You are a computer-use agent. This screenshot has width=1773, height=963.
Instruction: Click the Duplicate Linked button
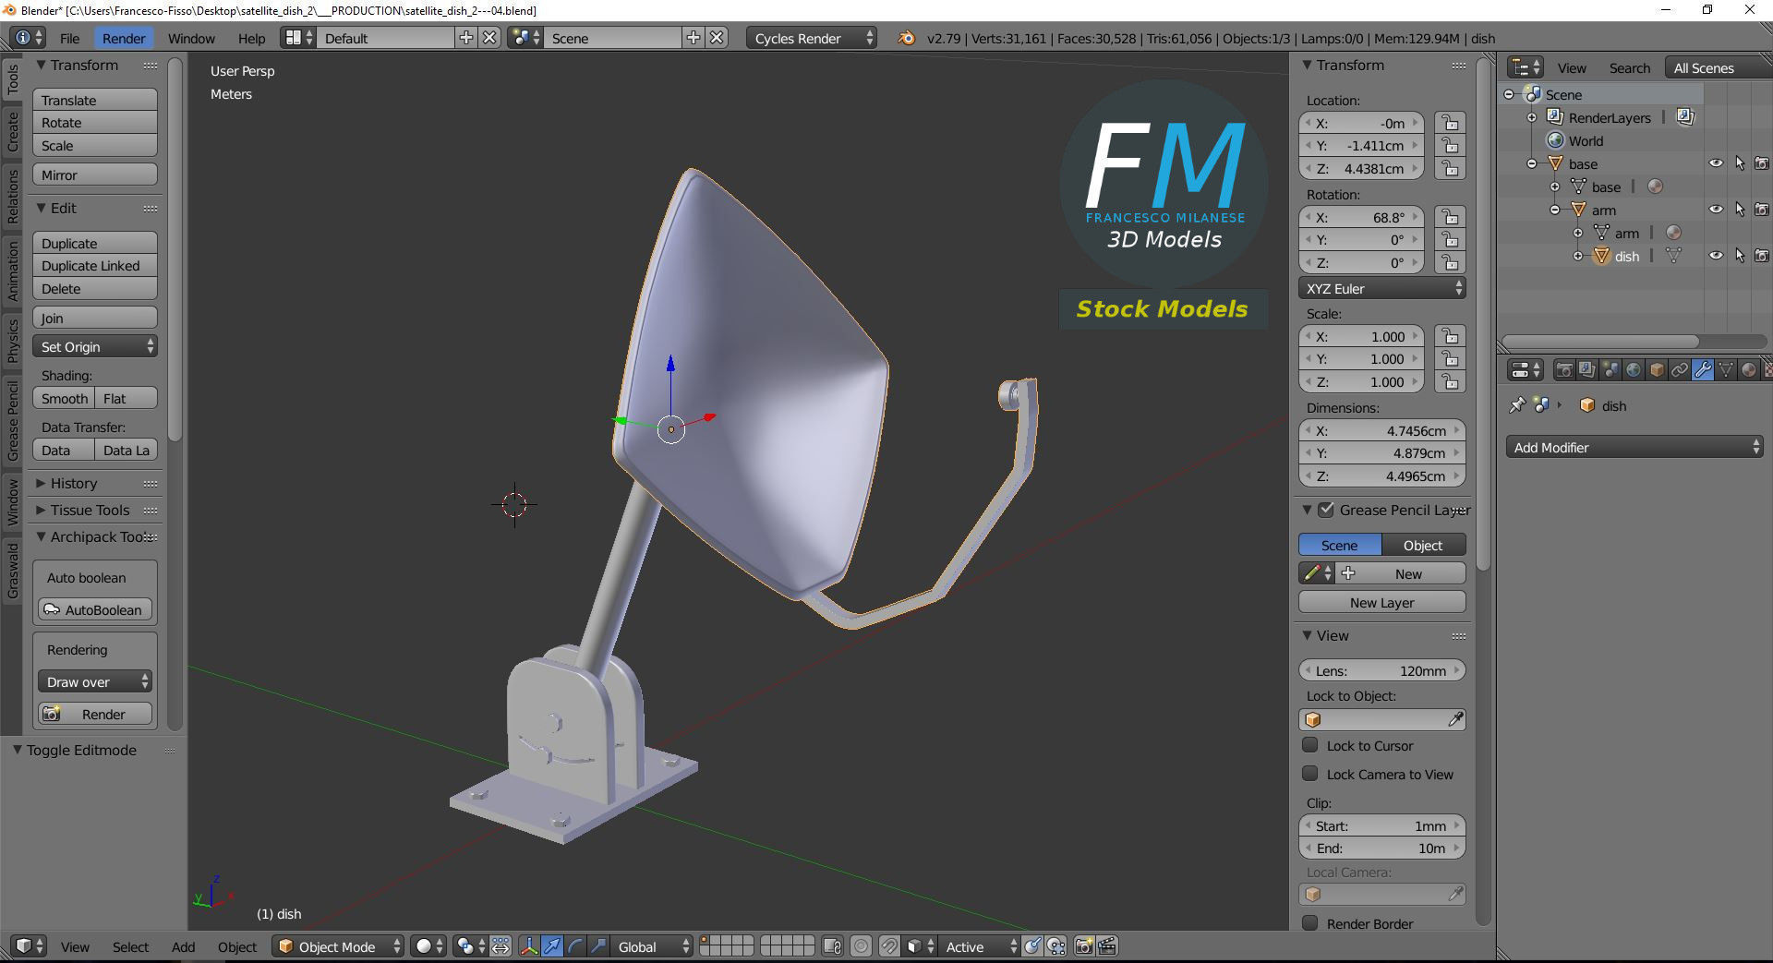tap(95, 265)
